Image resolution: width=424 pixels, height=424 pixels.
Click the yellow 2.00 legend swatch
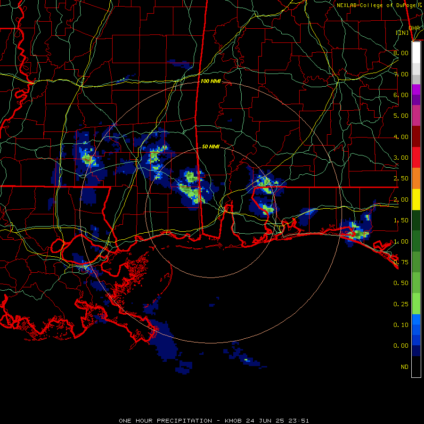click(x=416, y=200)
